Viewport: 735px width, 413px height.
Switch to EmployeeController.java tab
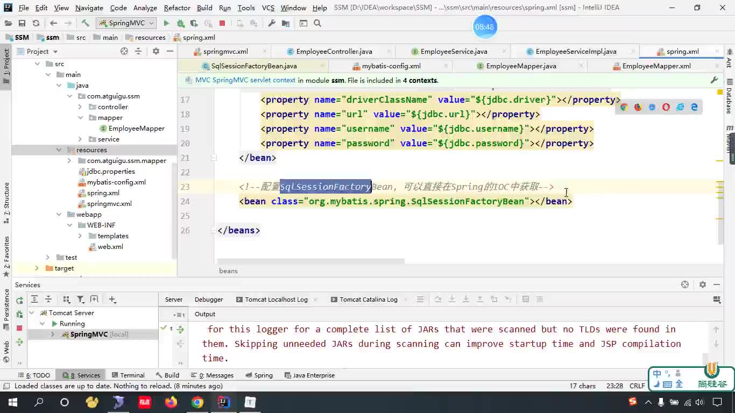(x=334, y=52)
